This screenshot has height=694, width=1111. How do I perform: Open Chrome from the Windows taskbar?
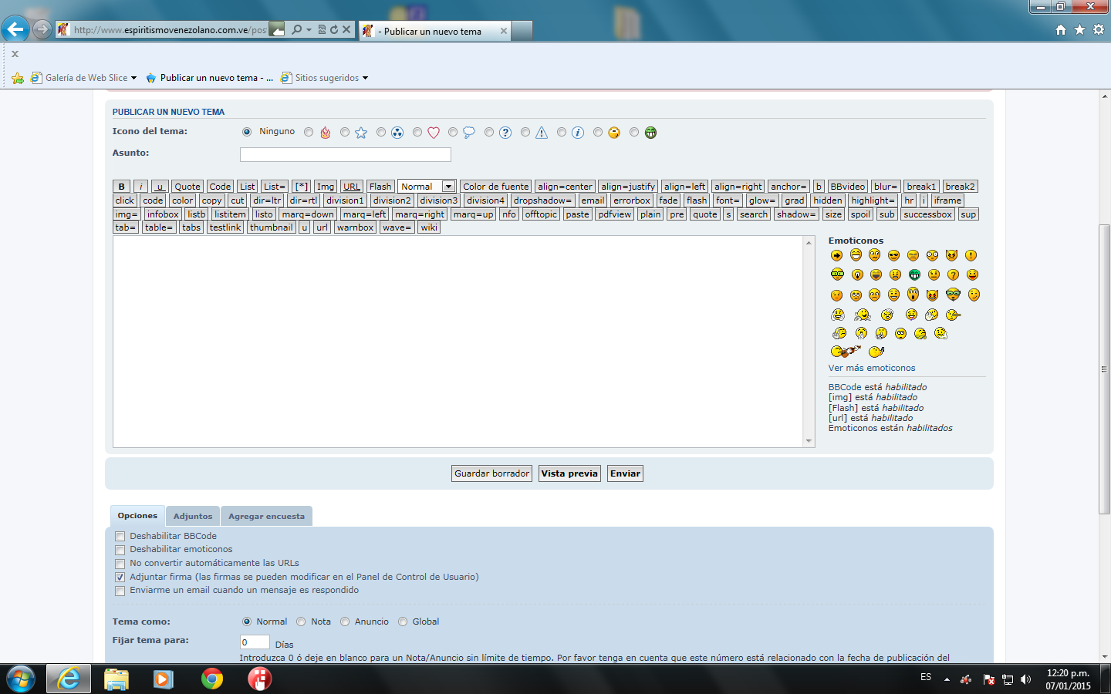pyautogui.click(x=212, y=679)
